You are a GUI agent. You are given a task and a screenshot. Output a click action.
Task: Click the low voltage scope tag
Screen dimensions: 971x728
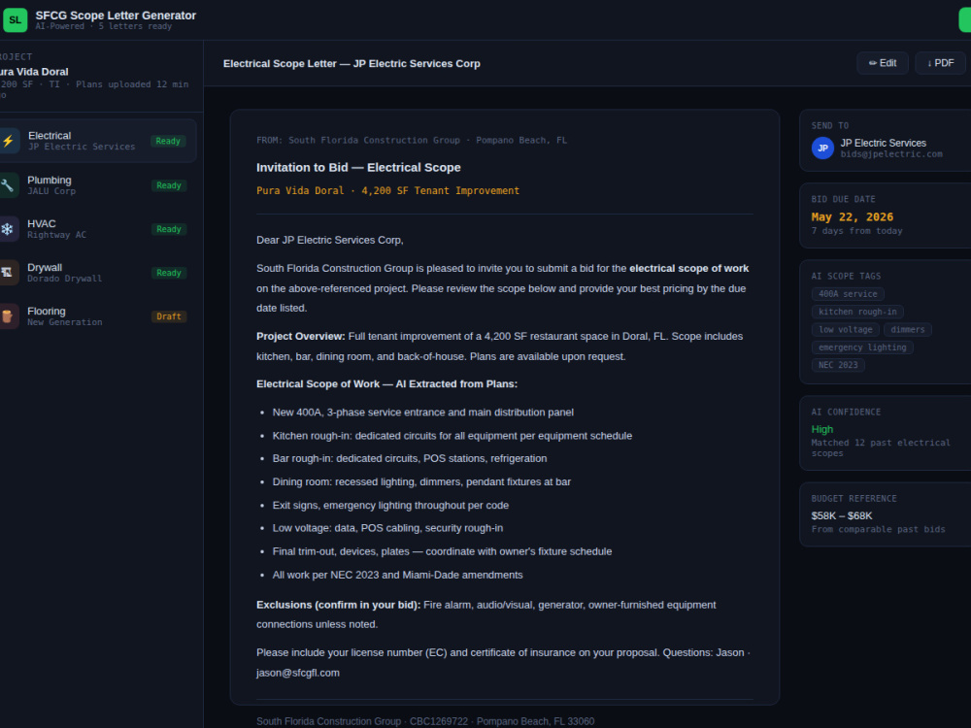tap(846, 329)
